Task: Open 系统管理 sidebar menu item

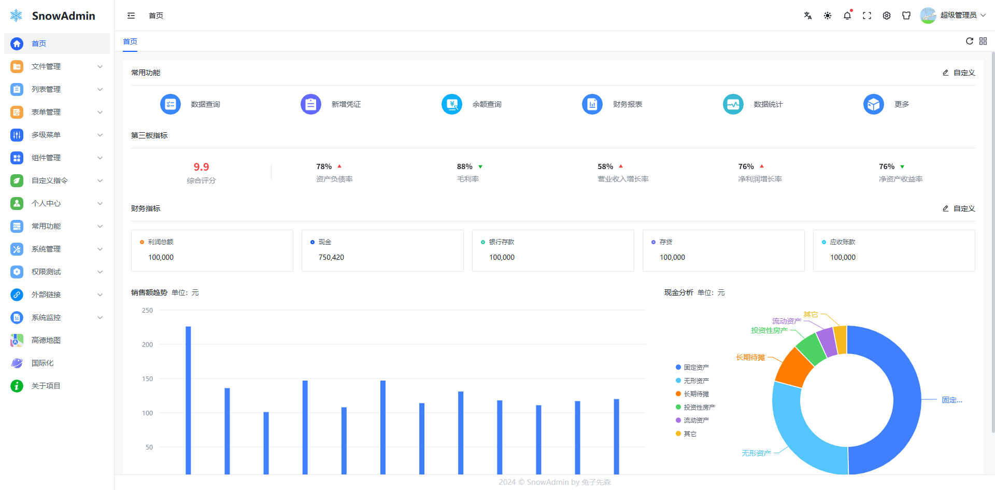Action: 57,249
